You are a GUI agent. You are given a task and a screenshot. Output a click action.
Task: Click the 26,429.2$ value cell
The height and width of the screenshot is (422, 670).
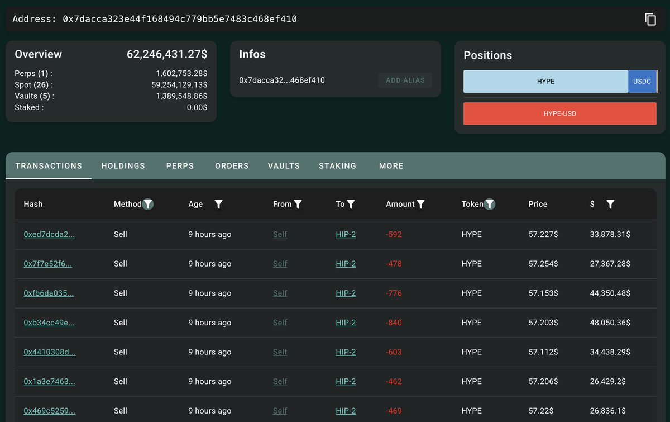coord(607,381)
